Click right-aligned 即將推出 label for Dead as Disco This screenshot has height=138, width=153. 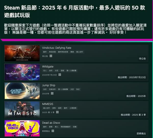pyautogui.click(x=141, y=134)
